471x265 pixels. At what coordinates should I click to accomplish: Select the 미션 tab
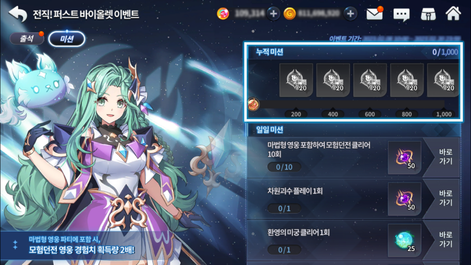coord(67,39)
